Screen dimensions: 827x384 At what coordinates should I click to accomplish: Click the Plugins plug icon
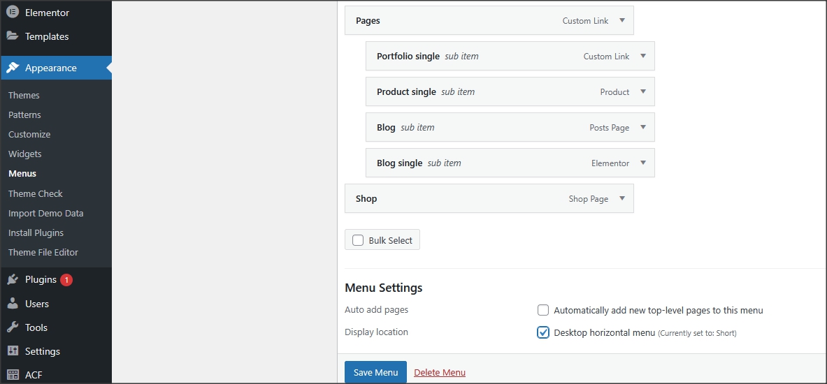click(13, 280)
